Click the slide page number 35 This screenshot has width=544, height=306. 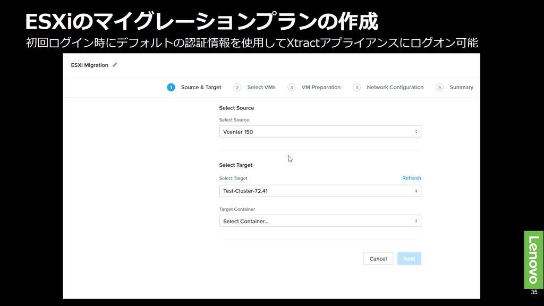534,292
